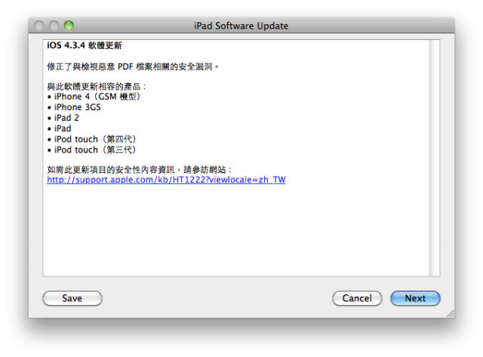483x357 pixels.
Task: Open the support.apple.com HT1222 link
Action: pyautogui.click(x=166, y=180)
